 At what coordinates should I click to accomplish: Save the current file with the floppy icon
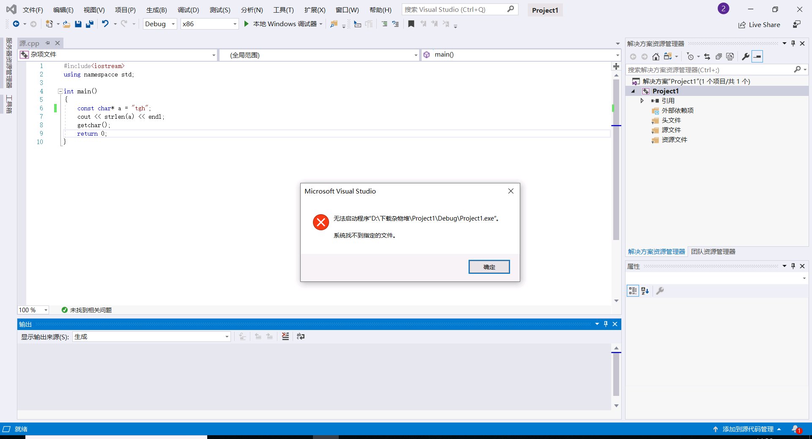click(78, 24)
